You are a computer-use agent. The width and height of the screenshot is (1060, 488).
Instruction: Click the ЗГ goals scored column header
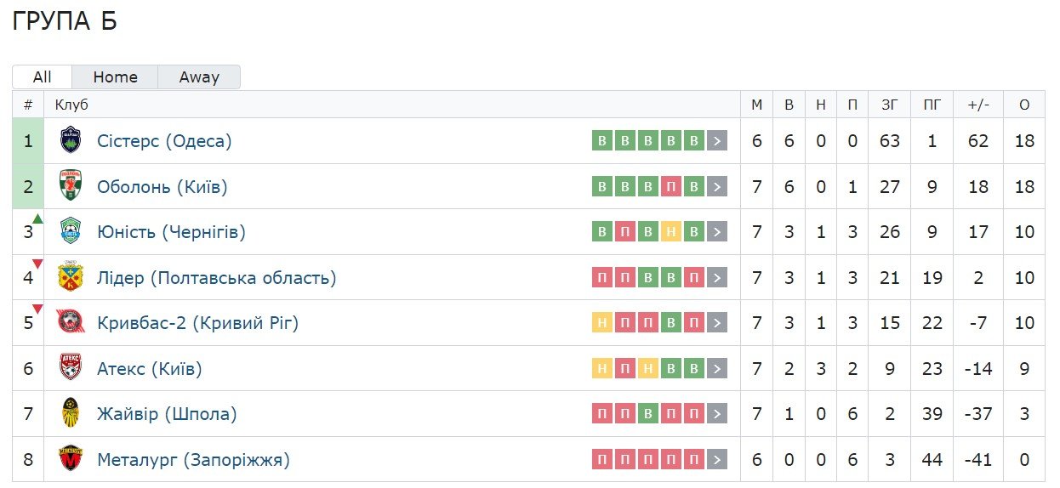point(889,105)
